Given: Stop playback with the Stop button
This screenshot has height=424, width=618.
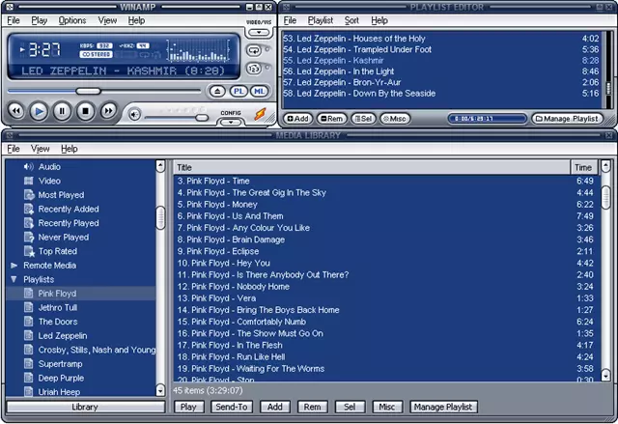Looking at the screenshot, I should (85, 111).
